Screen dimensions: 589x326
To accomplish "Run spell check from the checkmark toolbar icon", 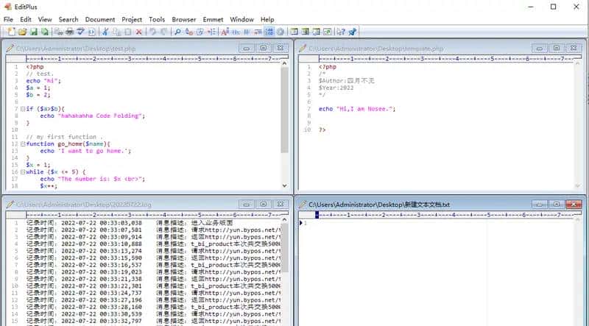I will tap(80, 32).
